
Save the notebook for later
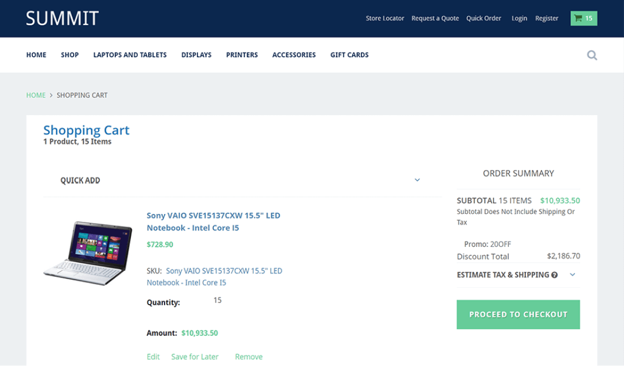(x=195, y=356)
